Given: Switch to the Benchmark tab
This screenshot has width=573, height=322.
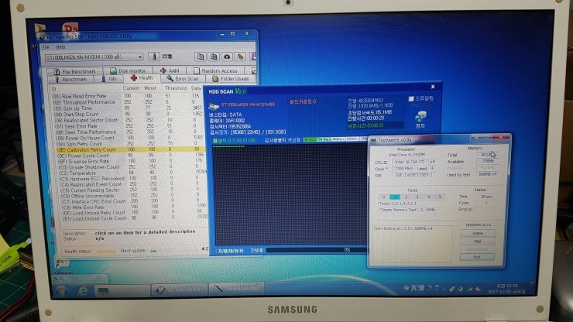Looking at the screenshot, I should [70, 79].
